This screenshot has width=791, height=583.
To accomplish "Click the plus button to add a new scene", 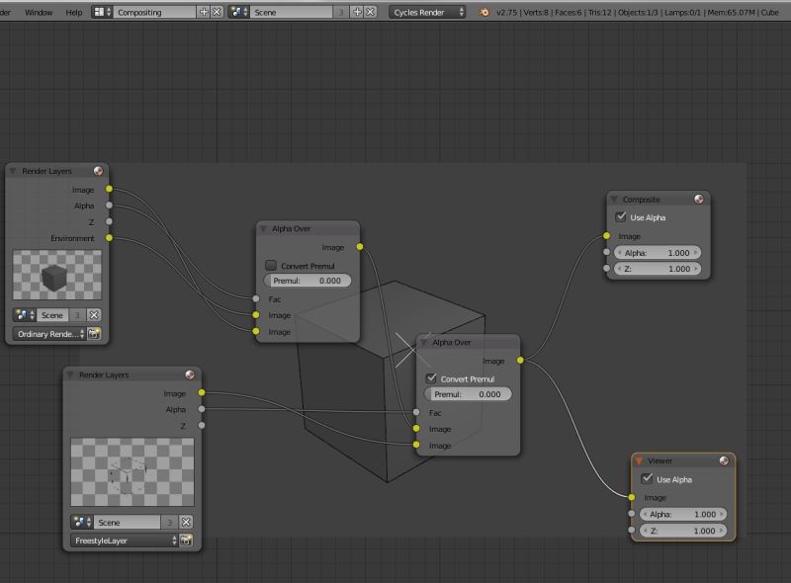I will [x=357, y=13].
